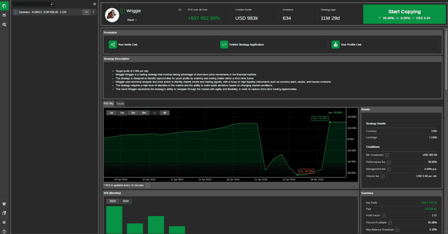Click the Max +30.99% chart marker

[x=320, y=118]
